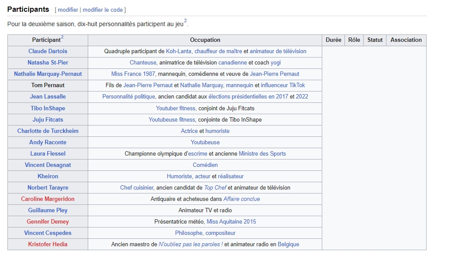Screen dimensions: 472x275
Task: Open Norbert Tarayre article
Action: 48,187
